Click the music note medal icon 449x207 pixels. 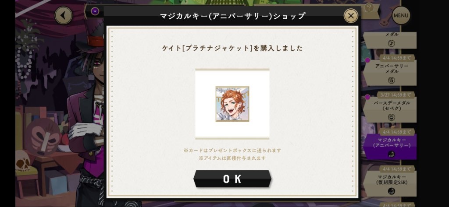coord(391,43)
